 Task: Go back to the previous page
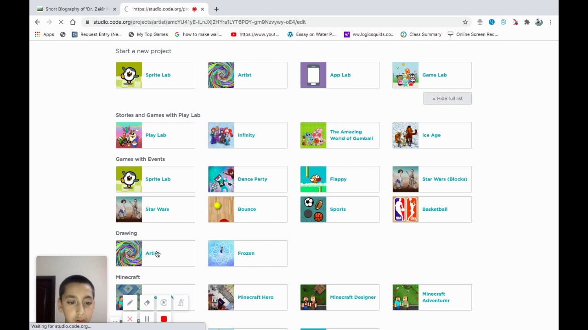[38, 22]
